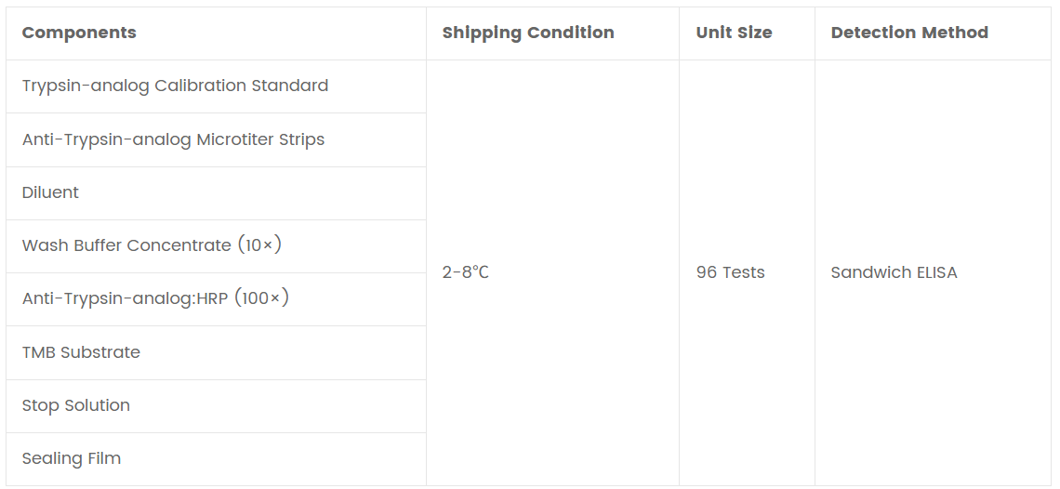Click the 2-8°C shipping temperature value
Image resolution: width=1060 pixels, height=489 pixels.
click(x=466, y=272)
